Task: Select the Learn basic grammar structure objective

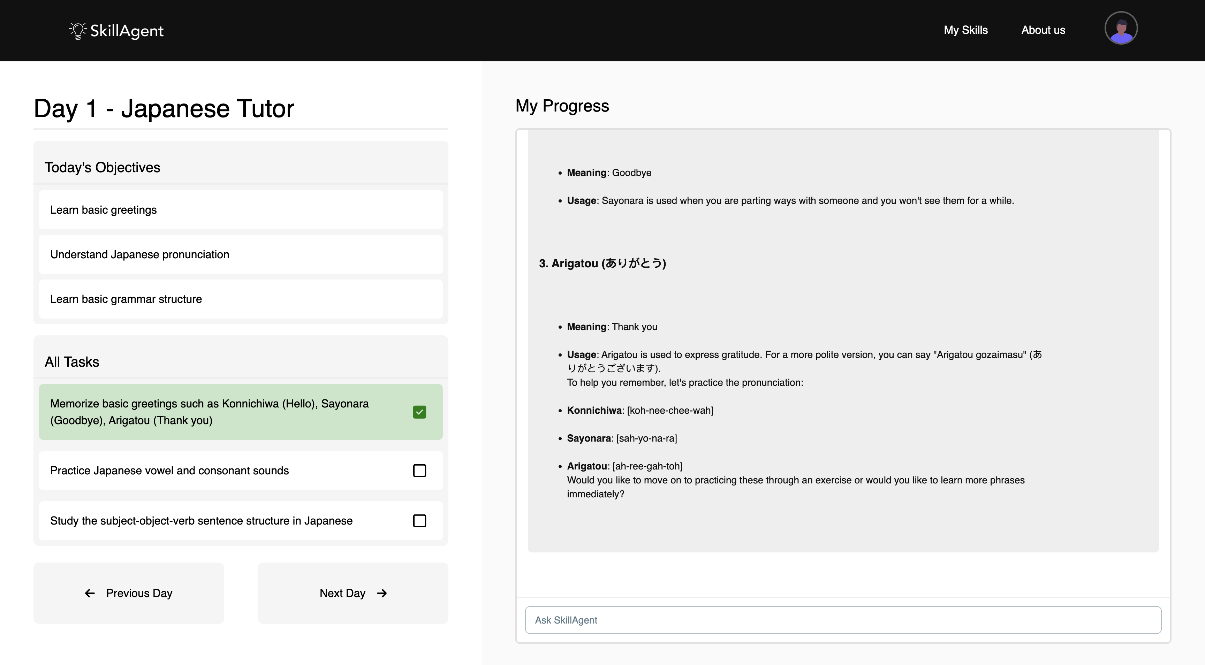Action: click(x=241, y=299)
